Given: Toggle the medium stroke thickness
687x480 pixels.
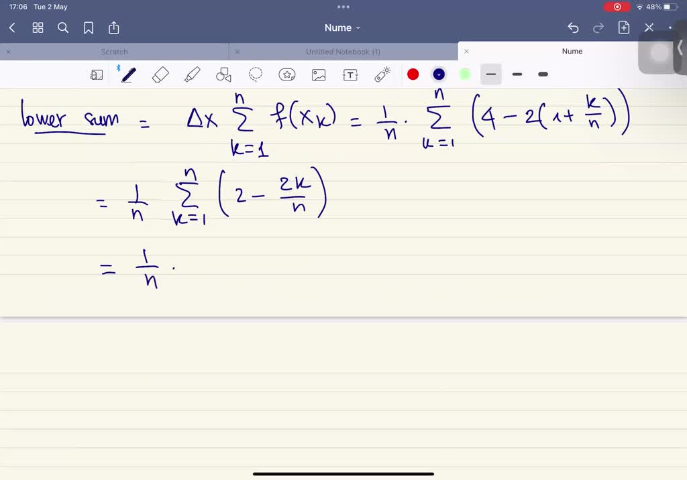Looking at the screenshot, I should point(517,74).
